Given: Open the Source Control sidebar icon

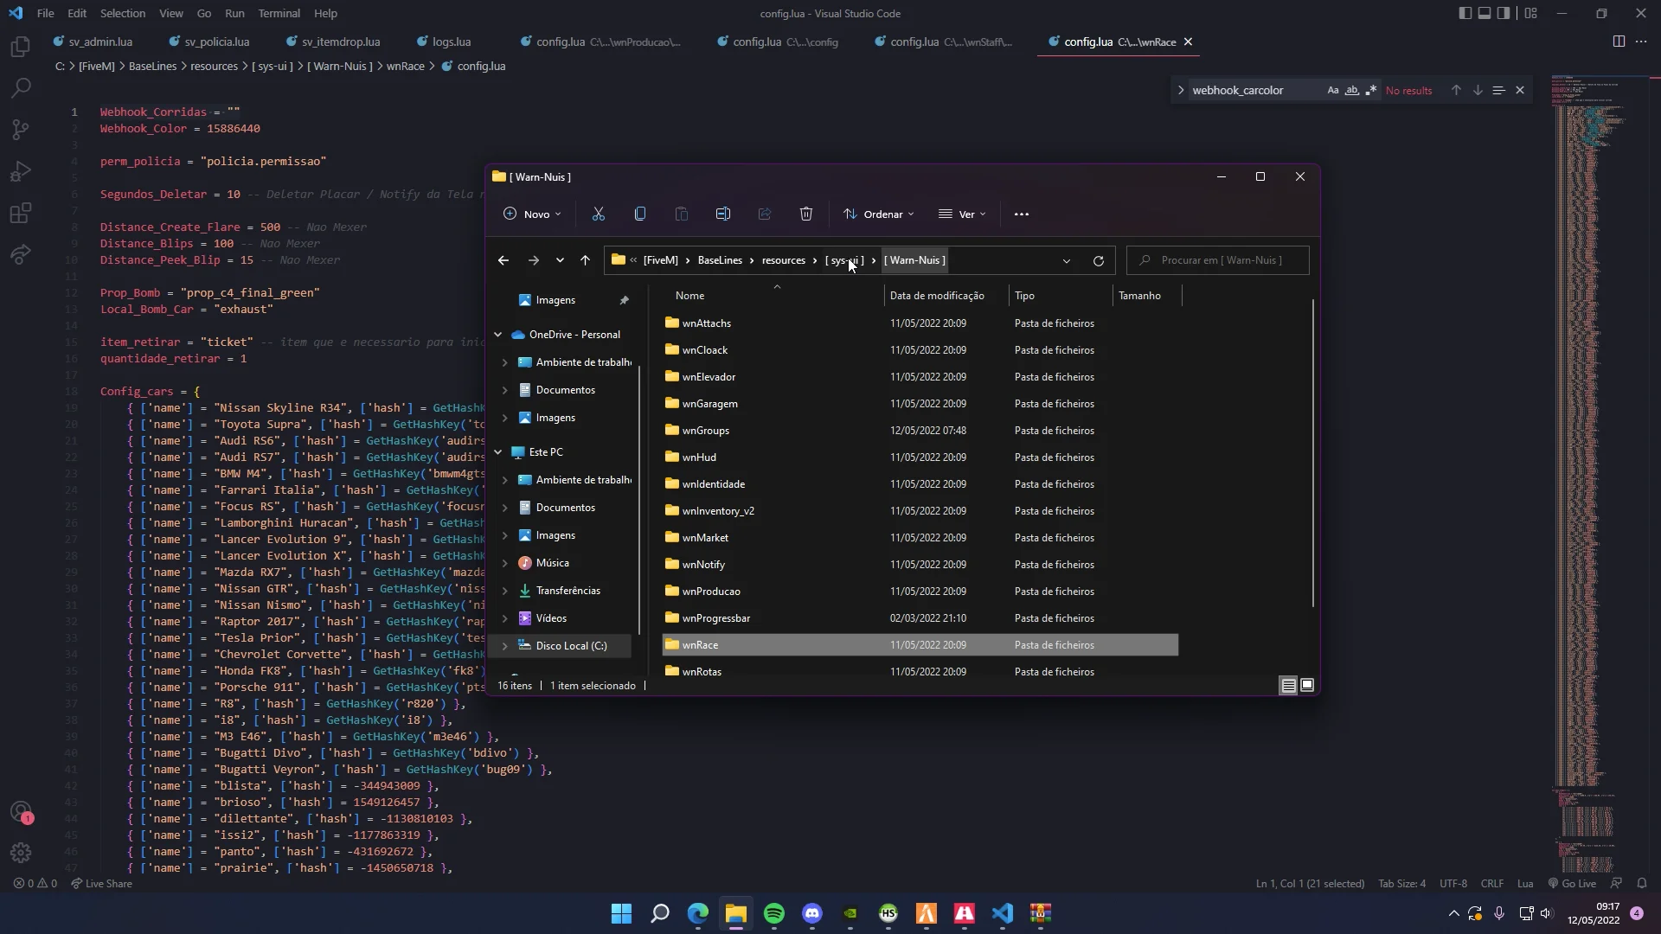Looking at the screenshot, I should [21, 130].
